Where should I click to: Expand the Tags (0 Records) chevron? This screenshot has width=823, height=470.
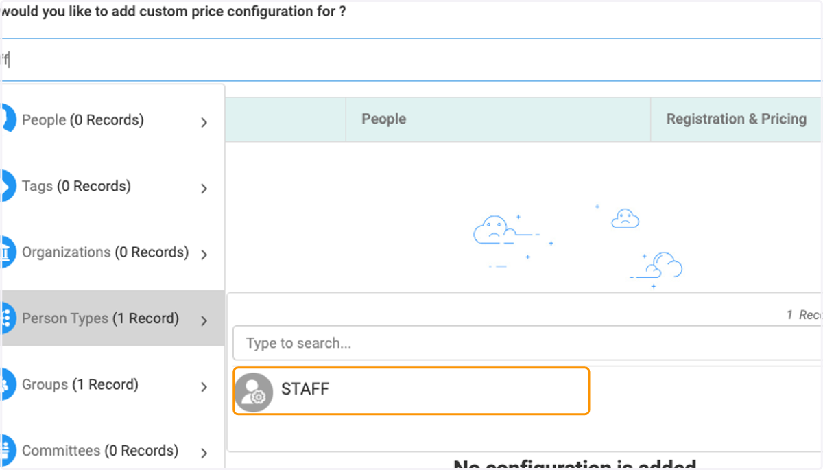pyautogui.click(x=204, y=188)
